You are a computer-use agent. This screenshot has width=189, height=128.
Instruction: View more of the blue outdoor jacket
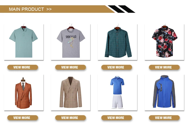(164, 118)
